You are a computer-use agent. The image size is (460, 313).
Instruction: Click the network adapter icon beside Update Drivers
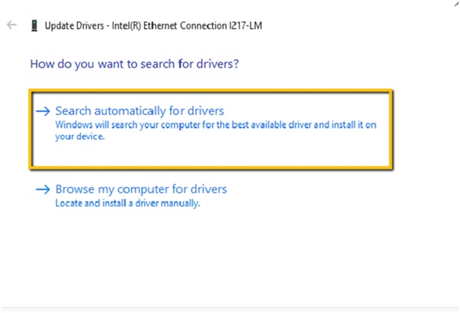34,26
